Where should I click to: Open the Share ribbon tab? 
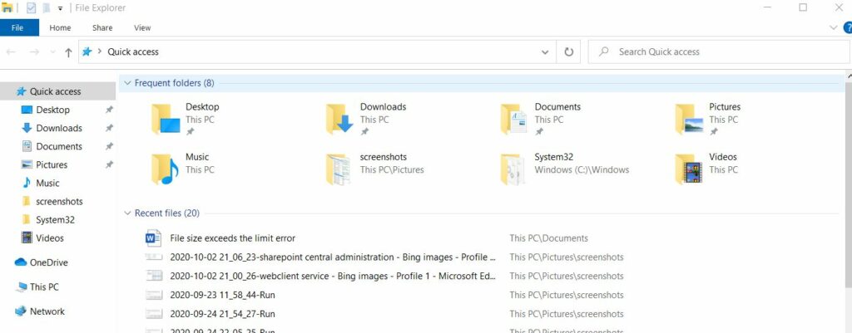pyautogui.click(x=102, y=27)
